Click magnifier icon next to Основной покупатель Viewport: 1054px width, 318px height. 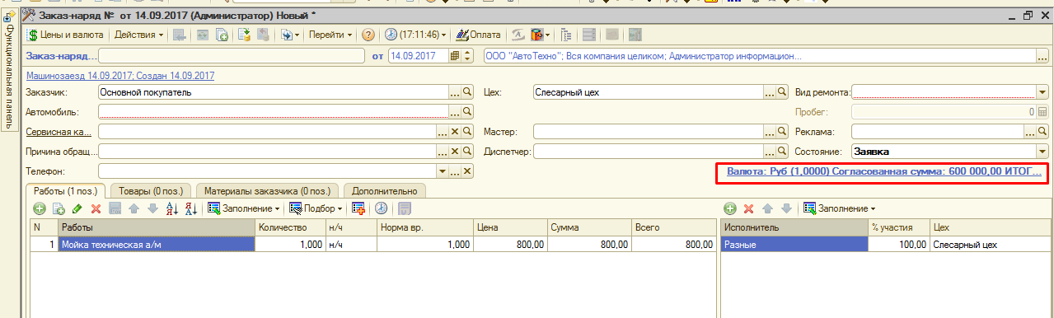pyautogui.click(x=467, y=92)
